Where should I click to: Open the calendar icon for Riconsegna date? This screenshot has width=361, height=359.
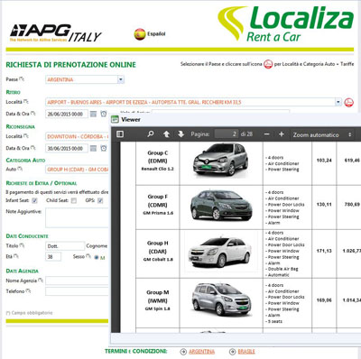pos(93,148)
